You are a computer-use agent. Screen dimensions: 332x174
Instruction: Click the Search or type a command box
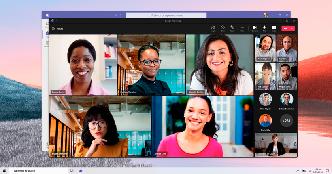[x=166, y=15]
